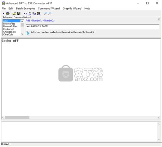The height and width of the screenshot is (147, 162).
Task: Click the application icon in the title bar
Action: (x=3, y=3)
